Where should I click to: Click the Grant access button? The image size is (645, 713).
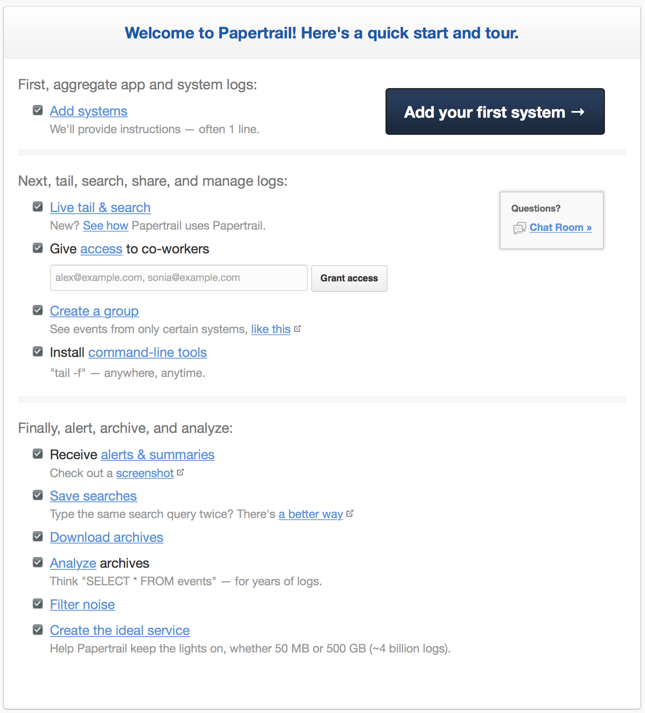point(349,278)
